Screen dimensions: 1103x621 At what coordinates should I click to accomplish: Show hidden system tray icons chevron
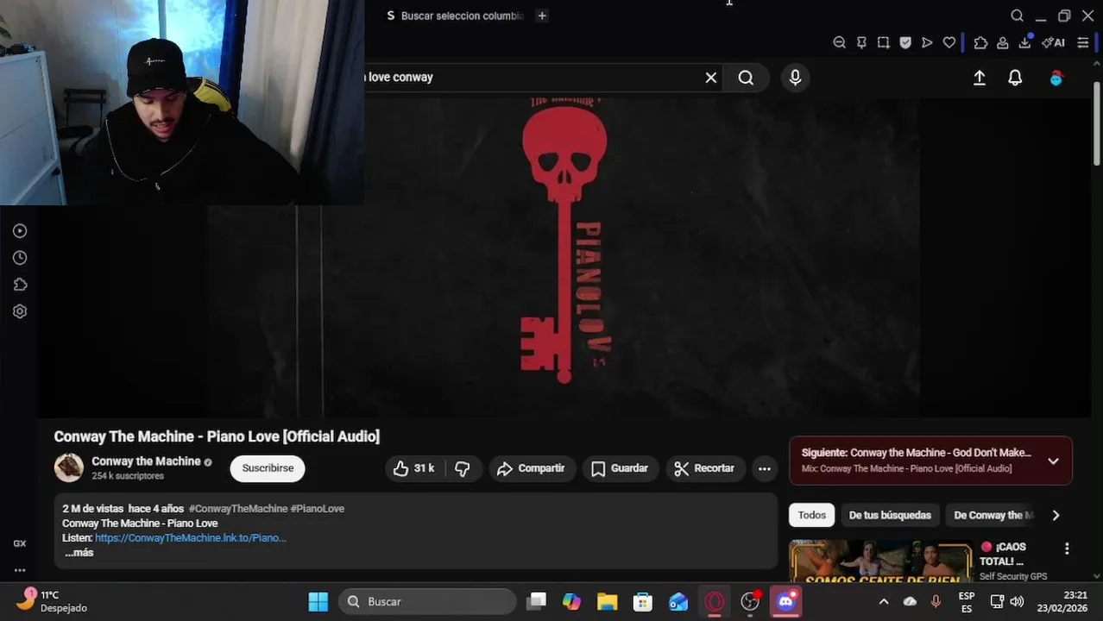point(883,601)
